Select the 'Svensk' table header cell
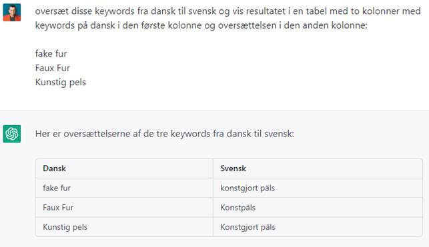 (x=318, y=168)
